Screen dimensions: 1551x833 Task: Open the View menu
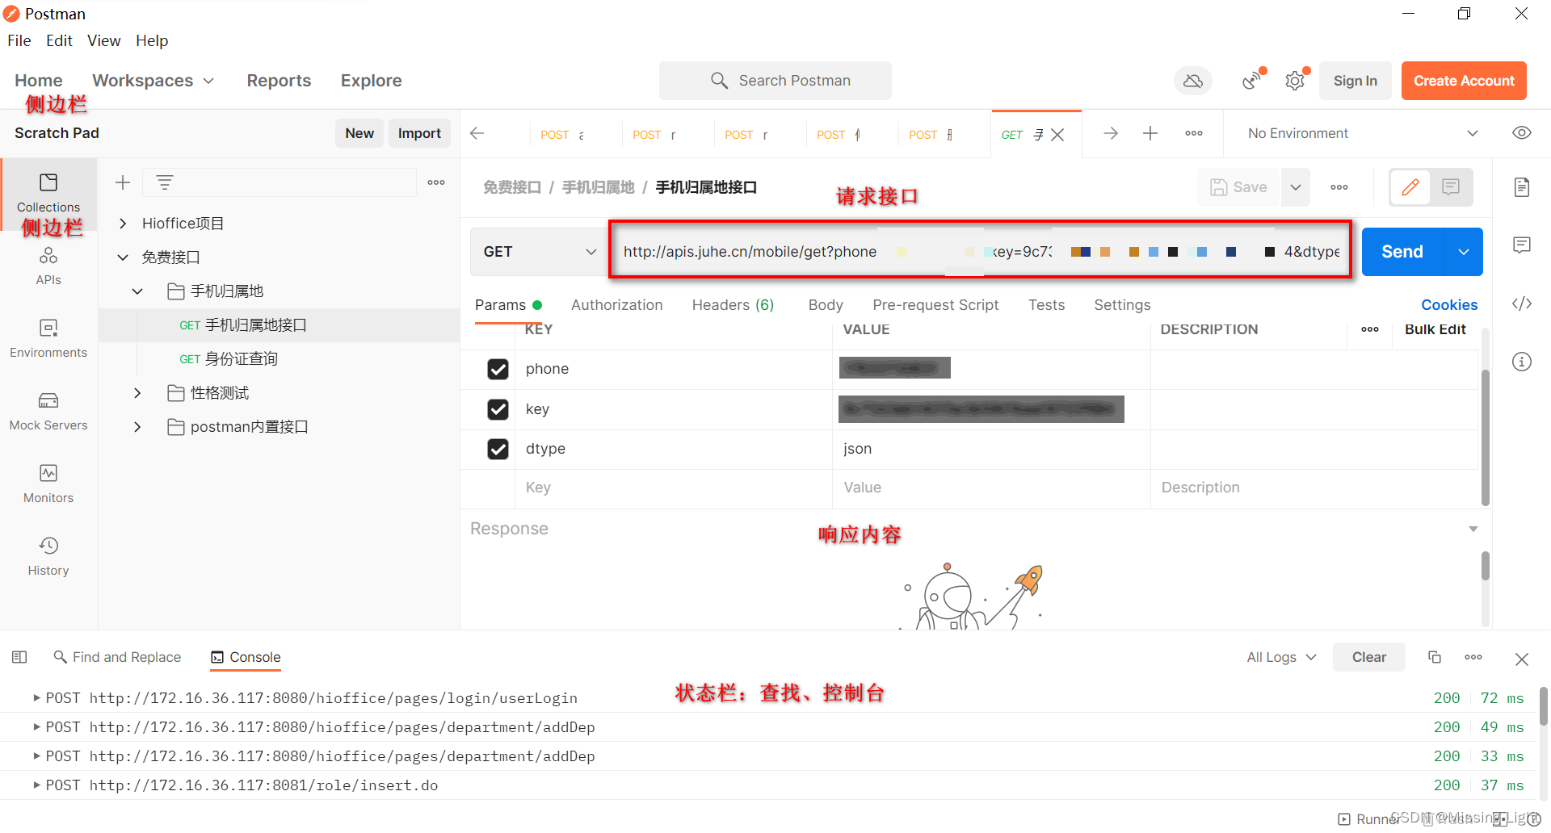[x=103, y=40]
